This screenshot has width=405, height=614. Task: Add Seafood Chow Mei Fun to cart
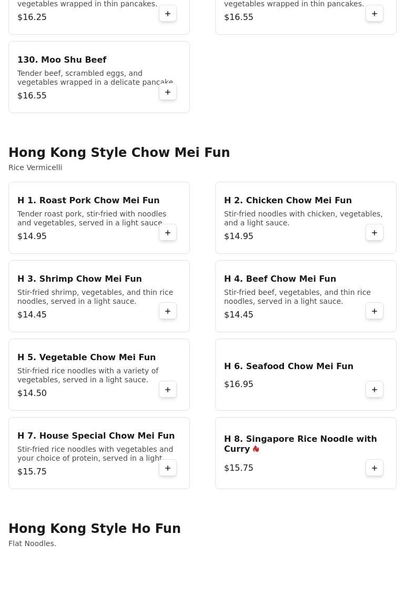click(374, 390)
